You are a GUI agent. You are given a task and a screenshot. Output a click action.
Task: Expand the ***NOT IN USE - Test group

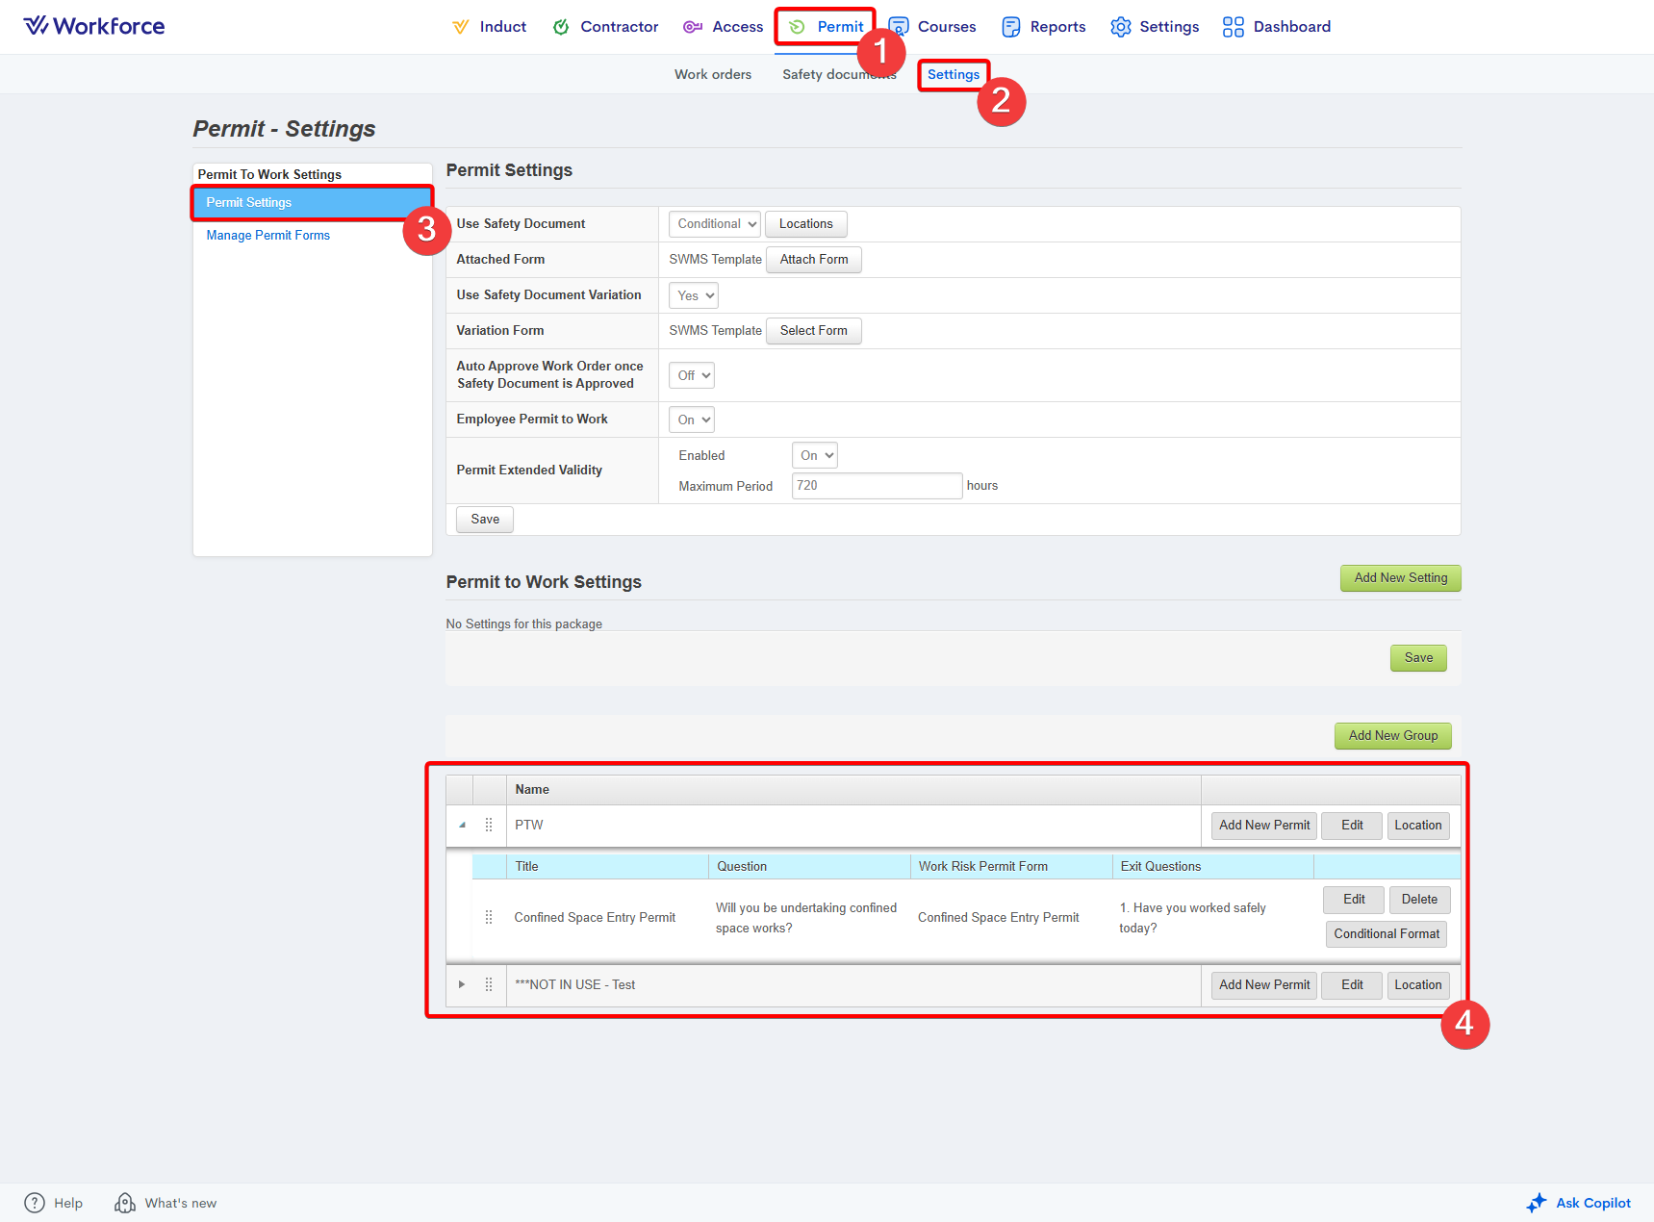click(x=462, y=984)
